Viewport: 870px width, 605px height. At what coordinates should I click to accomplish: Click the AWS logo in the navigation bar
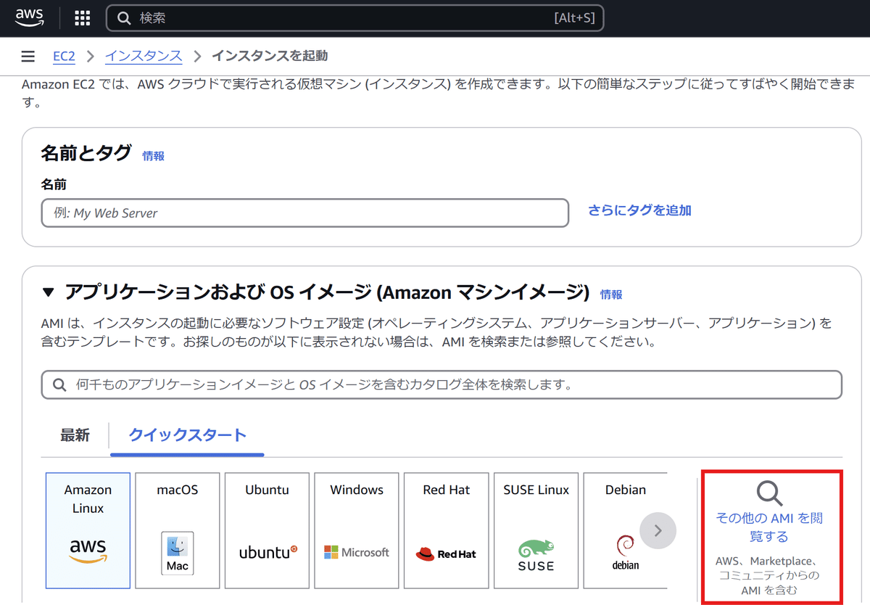point(29,17)
